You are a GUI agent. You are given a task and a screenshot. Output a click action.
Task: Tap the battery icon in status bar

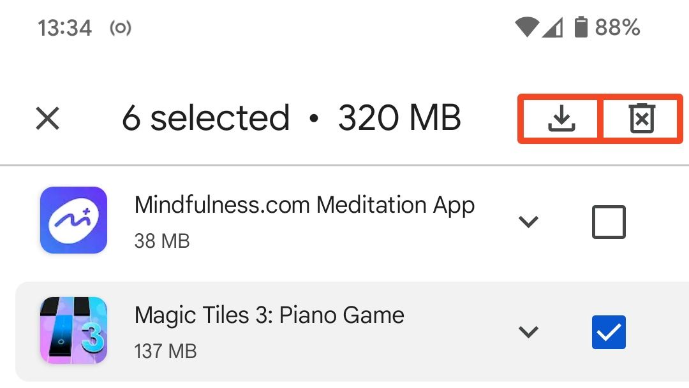(x=581, y=27)
